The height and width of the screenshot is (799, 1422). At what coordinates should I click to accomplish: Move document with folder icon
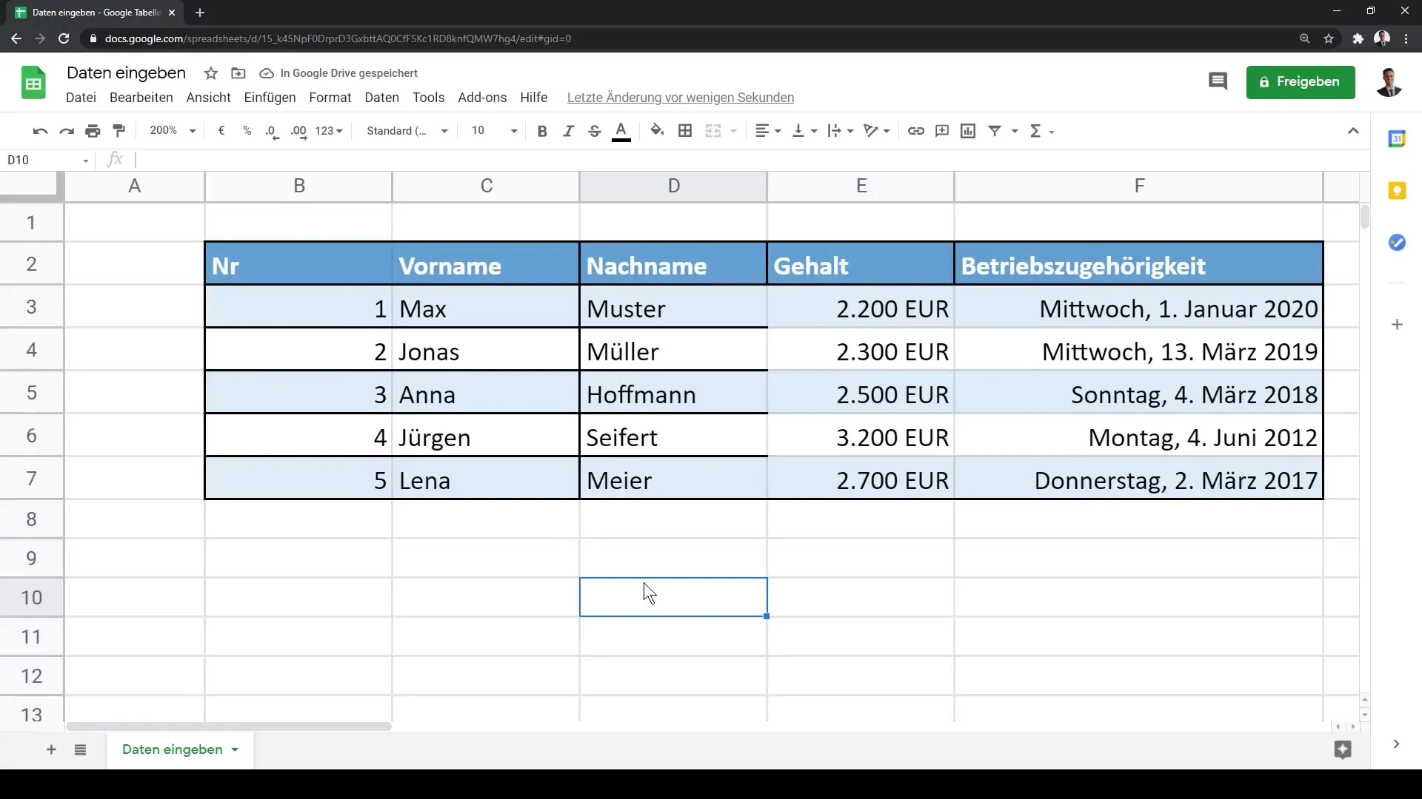[x=238, y=73]
